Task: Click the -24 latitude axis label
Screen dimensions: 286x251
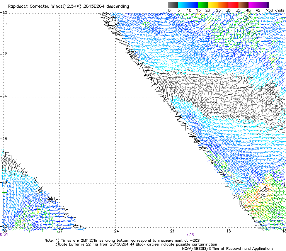Action: coord(3,96)
